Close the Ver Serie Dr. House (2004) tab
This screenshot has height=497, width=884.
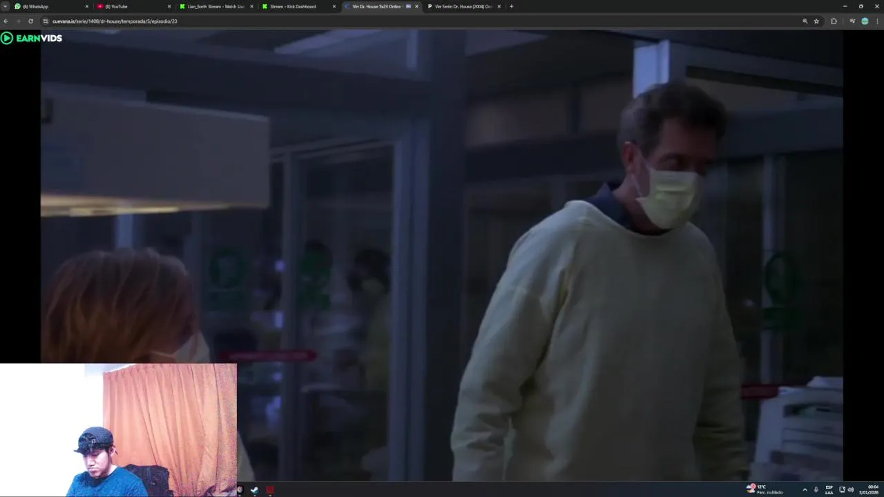499,6
